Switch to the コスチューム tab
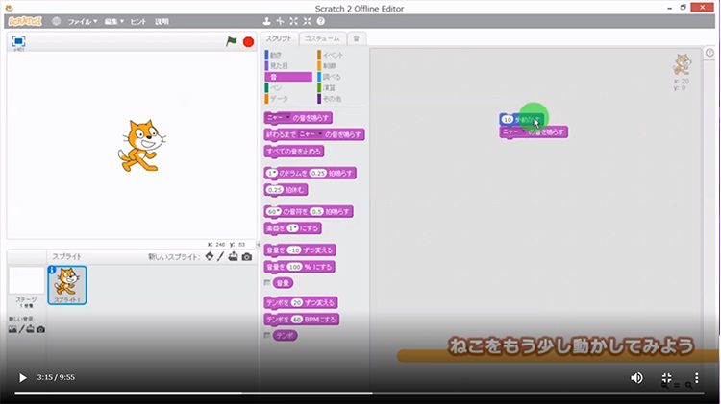721x404 pixels. click(x=322, y=38)
